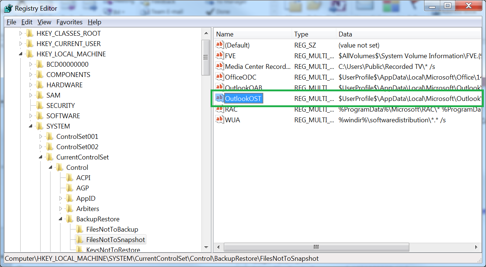Select the COMPONENTS folder icon
486x267 pixels.
point(40,75)
